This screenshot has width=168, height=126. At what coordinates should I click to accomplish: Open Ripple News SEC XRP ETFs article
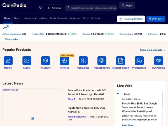click(87, 110)
